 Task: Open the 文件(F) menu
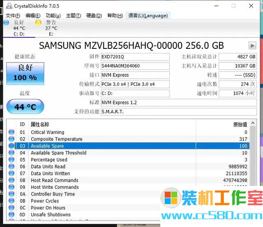(13, 16)
